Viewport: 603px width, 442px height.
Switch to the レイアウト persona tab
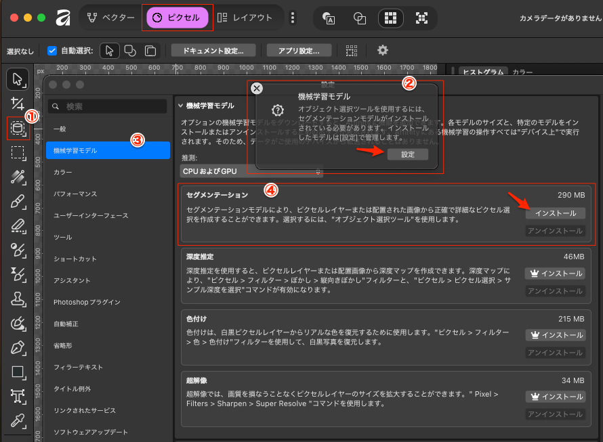click(x=245, y=18)
